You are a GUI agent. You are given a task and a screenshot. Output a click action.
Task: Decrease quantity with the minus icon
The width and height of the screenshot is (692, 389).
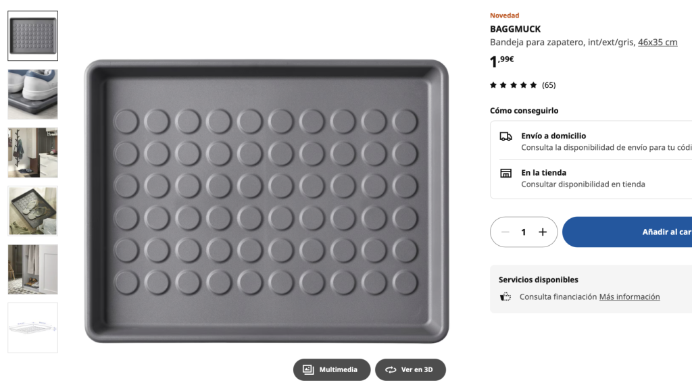(505, 232)
